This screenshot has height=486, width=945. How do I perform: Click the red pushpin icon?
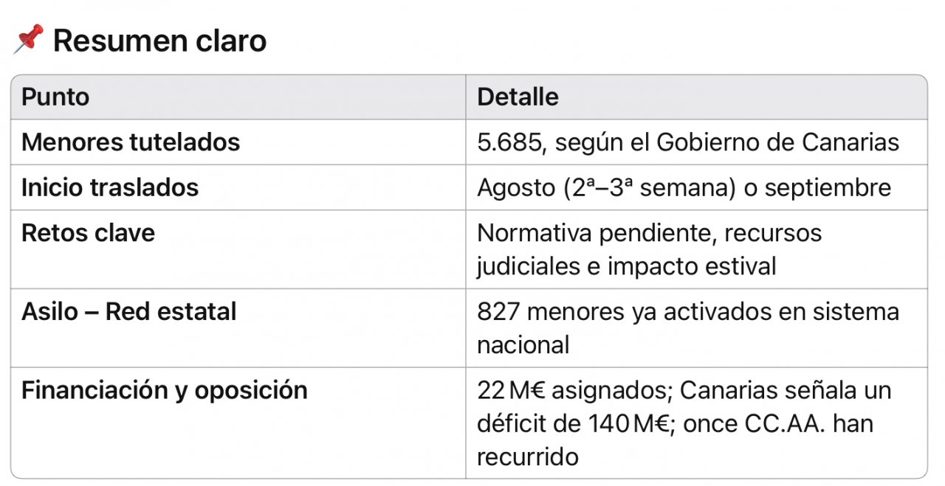point(28,39)
